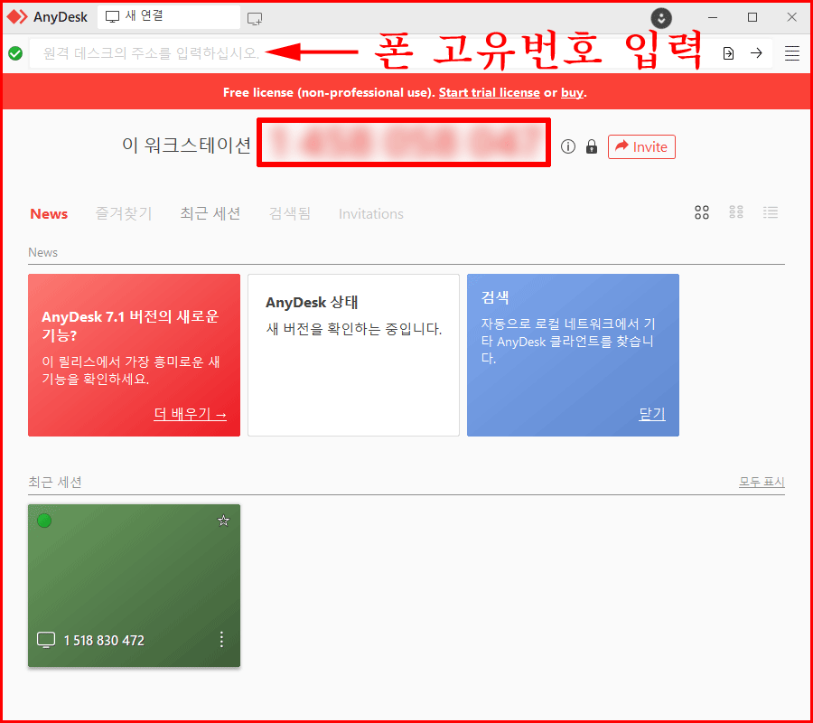
Task: Star the 1 518 830 472 session favorite
Action: point(223,521)
